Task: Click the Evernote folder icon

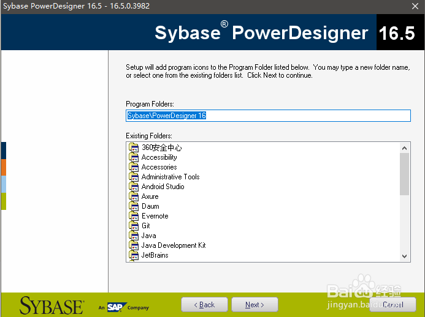Action: tap(134, 216)
